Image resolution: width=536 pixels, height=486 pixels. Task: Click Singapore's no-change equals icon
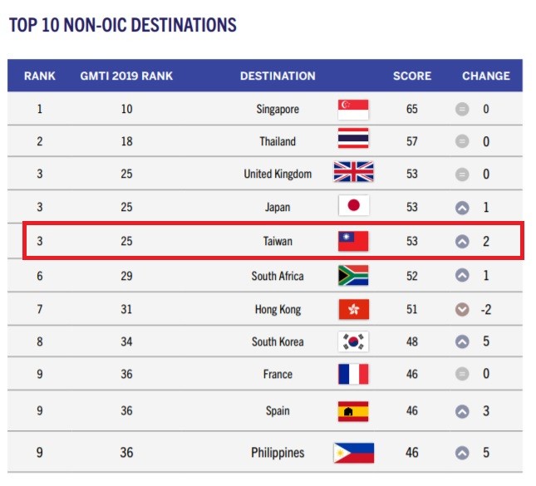(x=462, y=110)
